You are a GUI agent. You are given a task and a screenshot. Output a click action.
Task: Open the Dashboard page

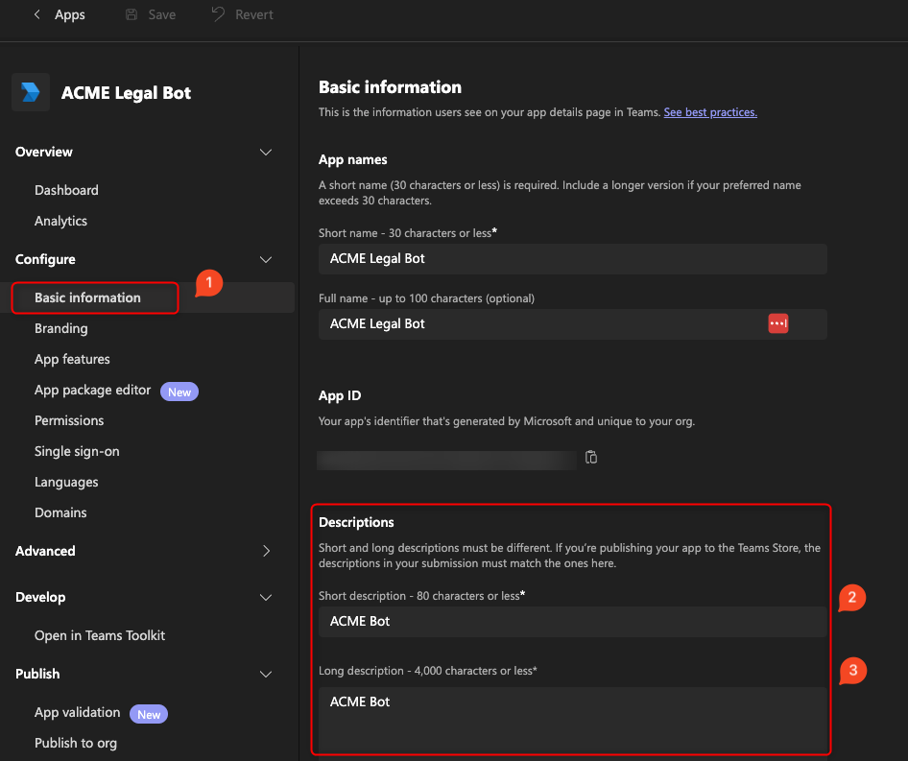[x=66, y=190]
